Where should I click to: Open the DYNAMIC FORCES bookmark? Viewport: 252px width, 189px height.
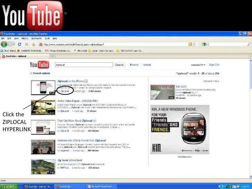(30, 51)
